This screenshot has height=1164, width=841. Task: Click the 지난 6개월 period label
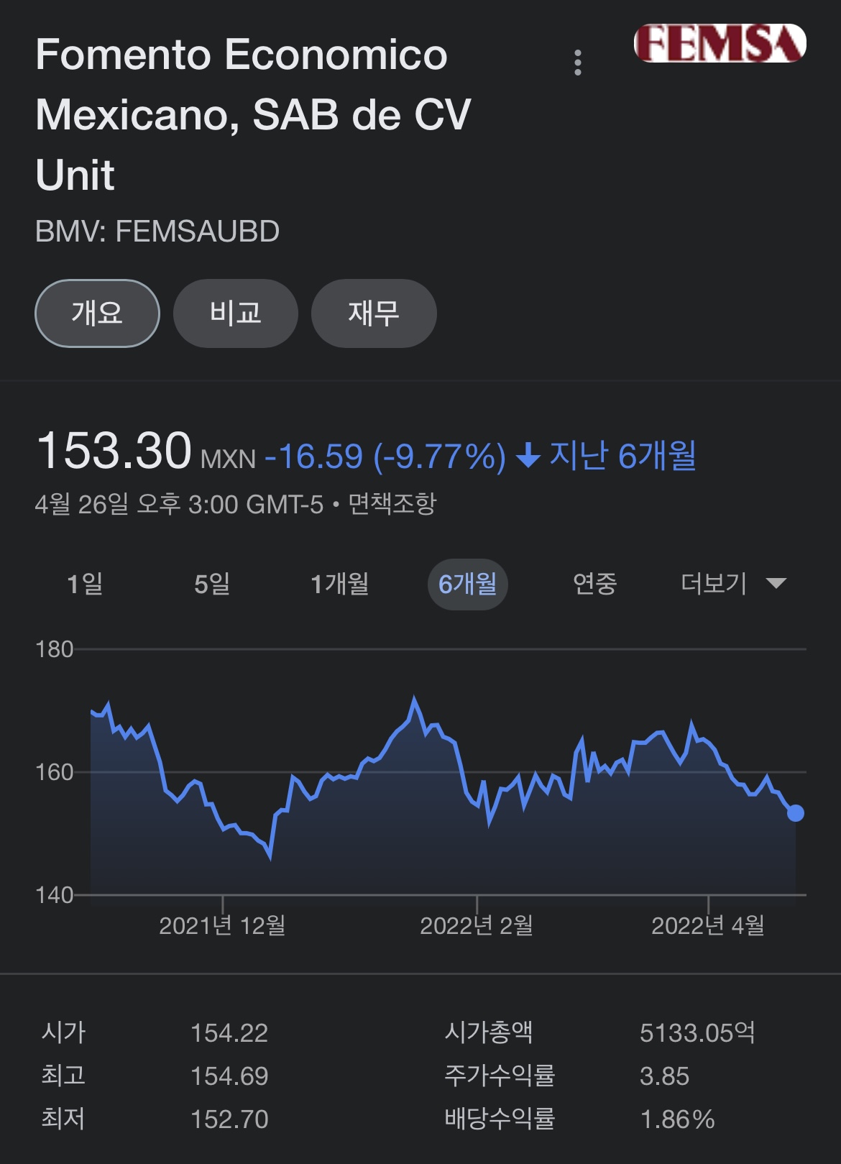(x=622, y=455)
